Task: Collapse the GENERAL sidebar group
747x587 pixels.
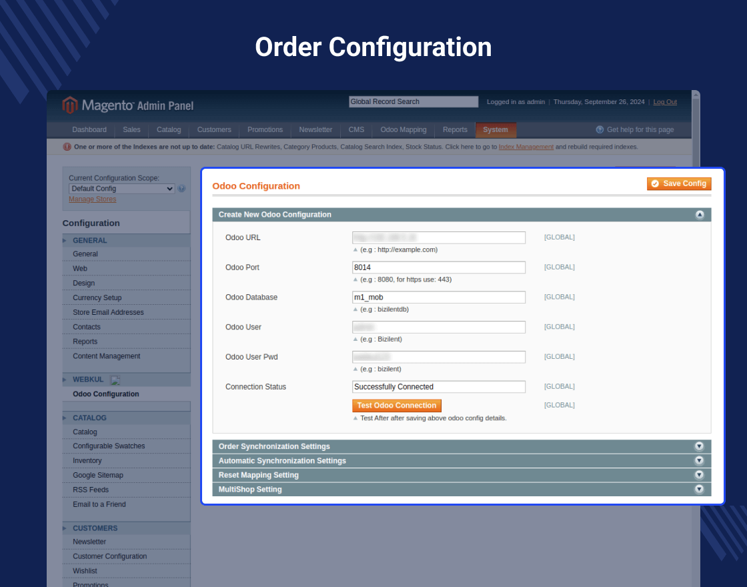Action: 126,241
